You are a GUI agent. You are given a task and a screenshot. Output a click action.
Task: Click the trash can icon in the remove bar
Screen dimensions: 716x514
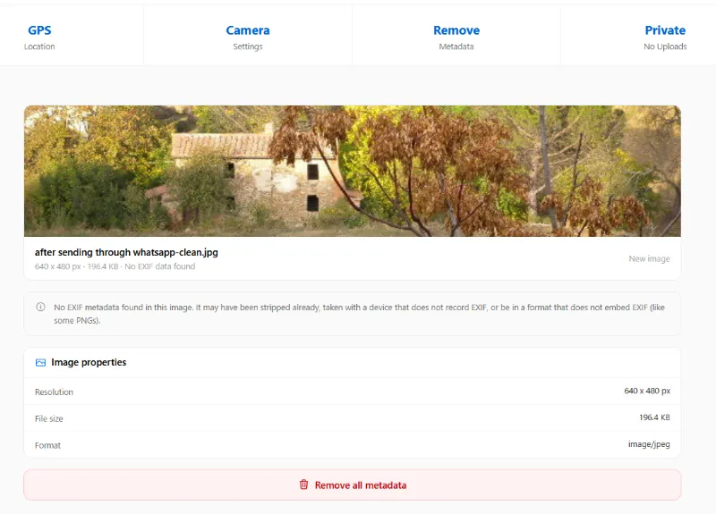point(303,485)
